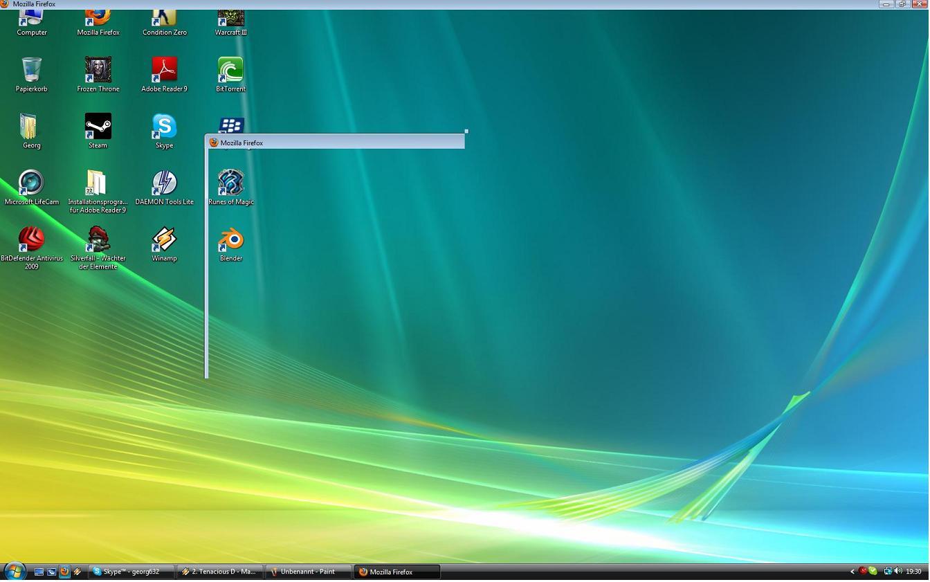The image size is (930, 582).
Task: Select the Silverfall - Wächter der Elemente shortcut
Action: pos(98,248)
